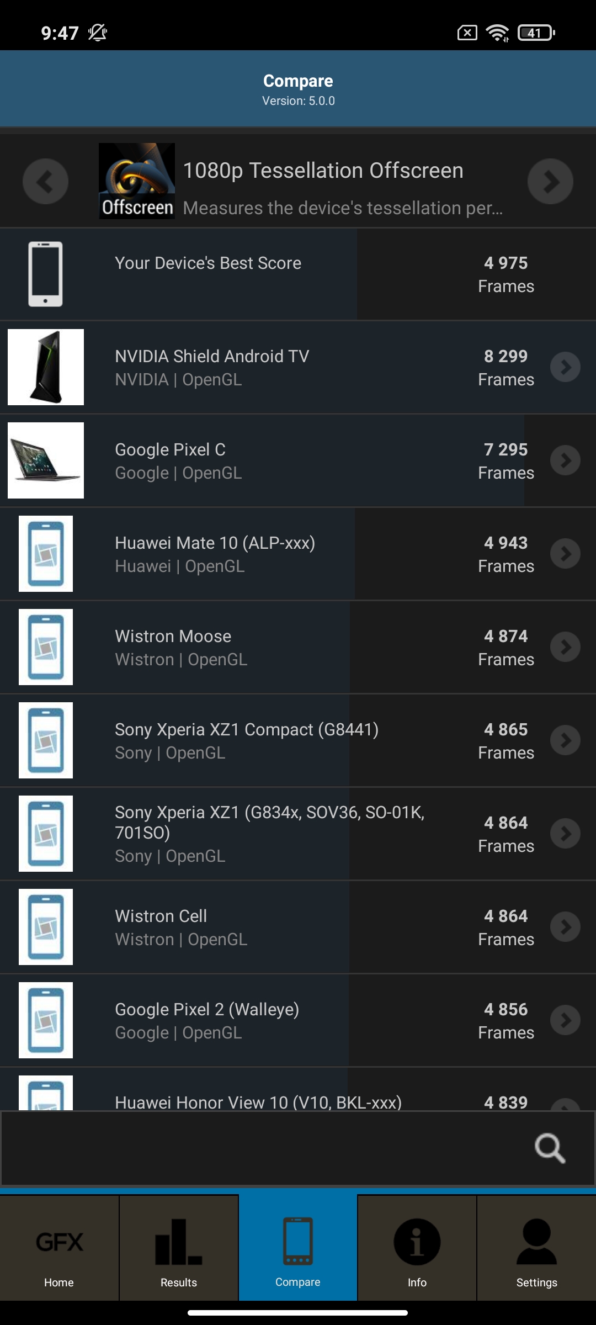596x1325 pixels.
Task: Switch to the Results tab
Action: point(179,1249)
